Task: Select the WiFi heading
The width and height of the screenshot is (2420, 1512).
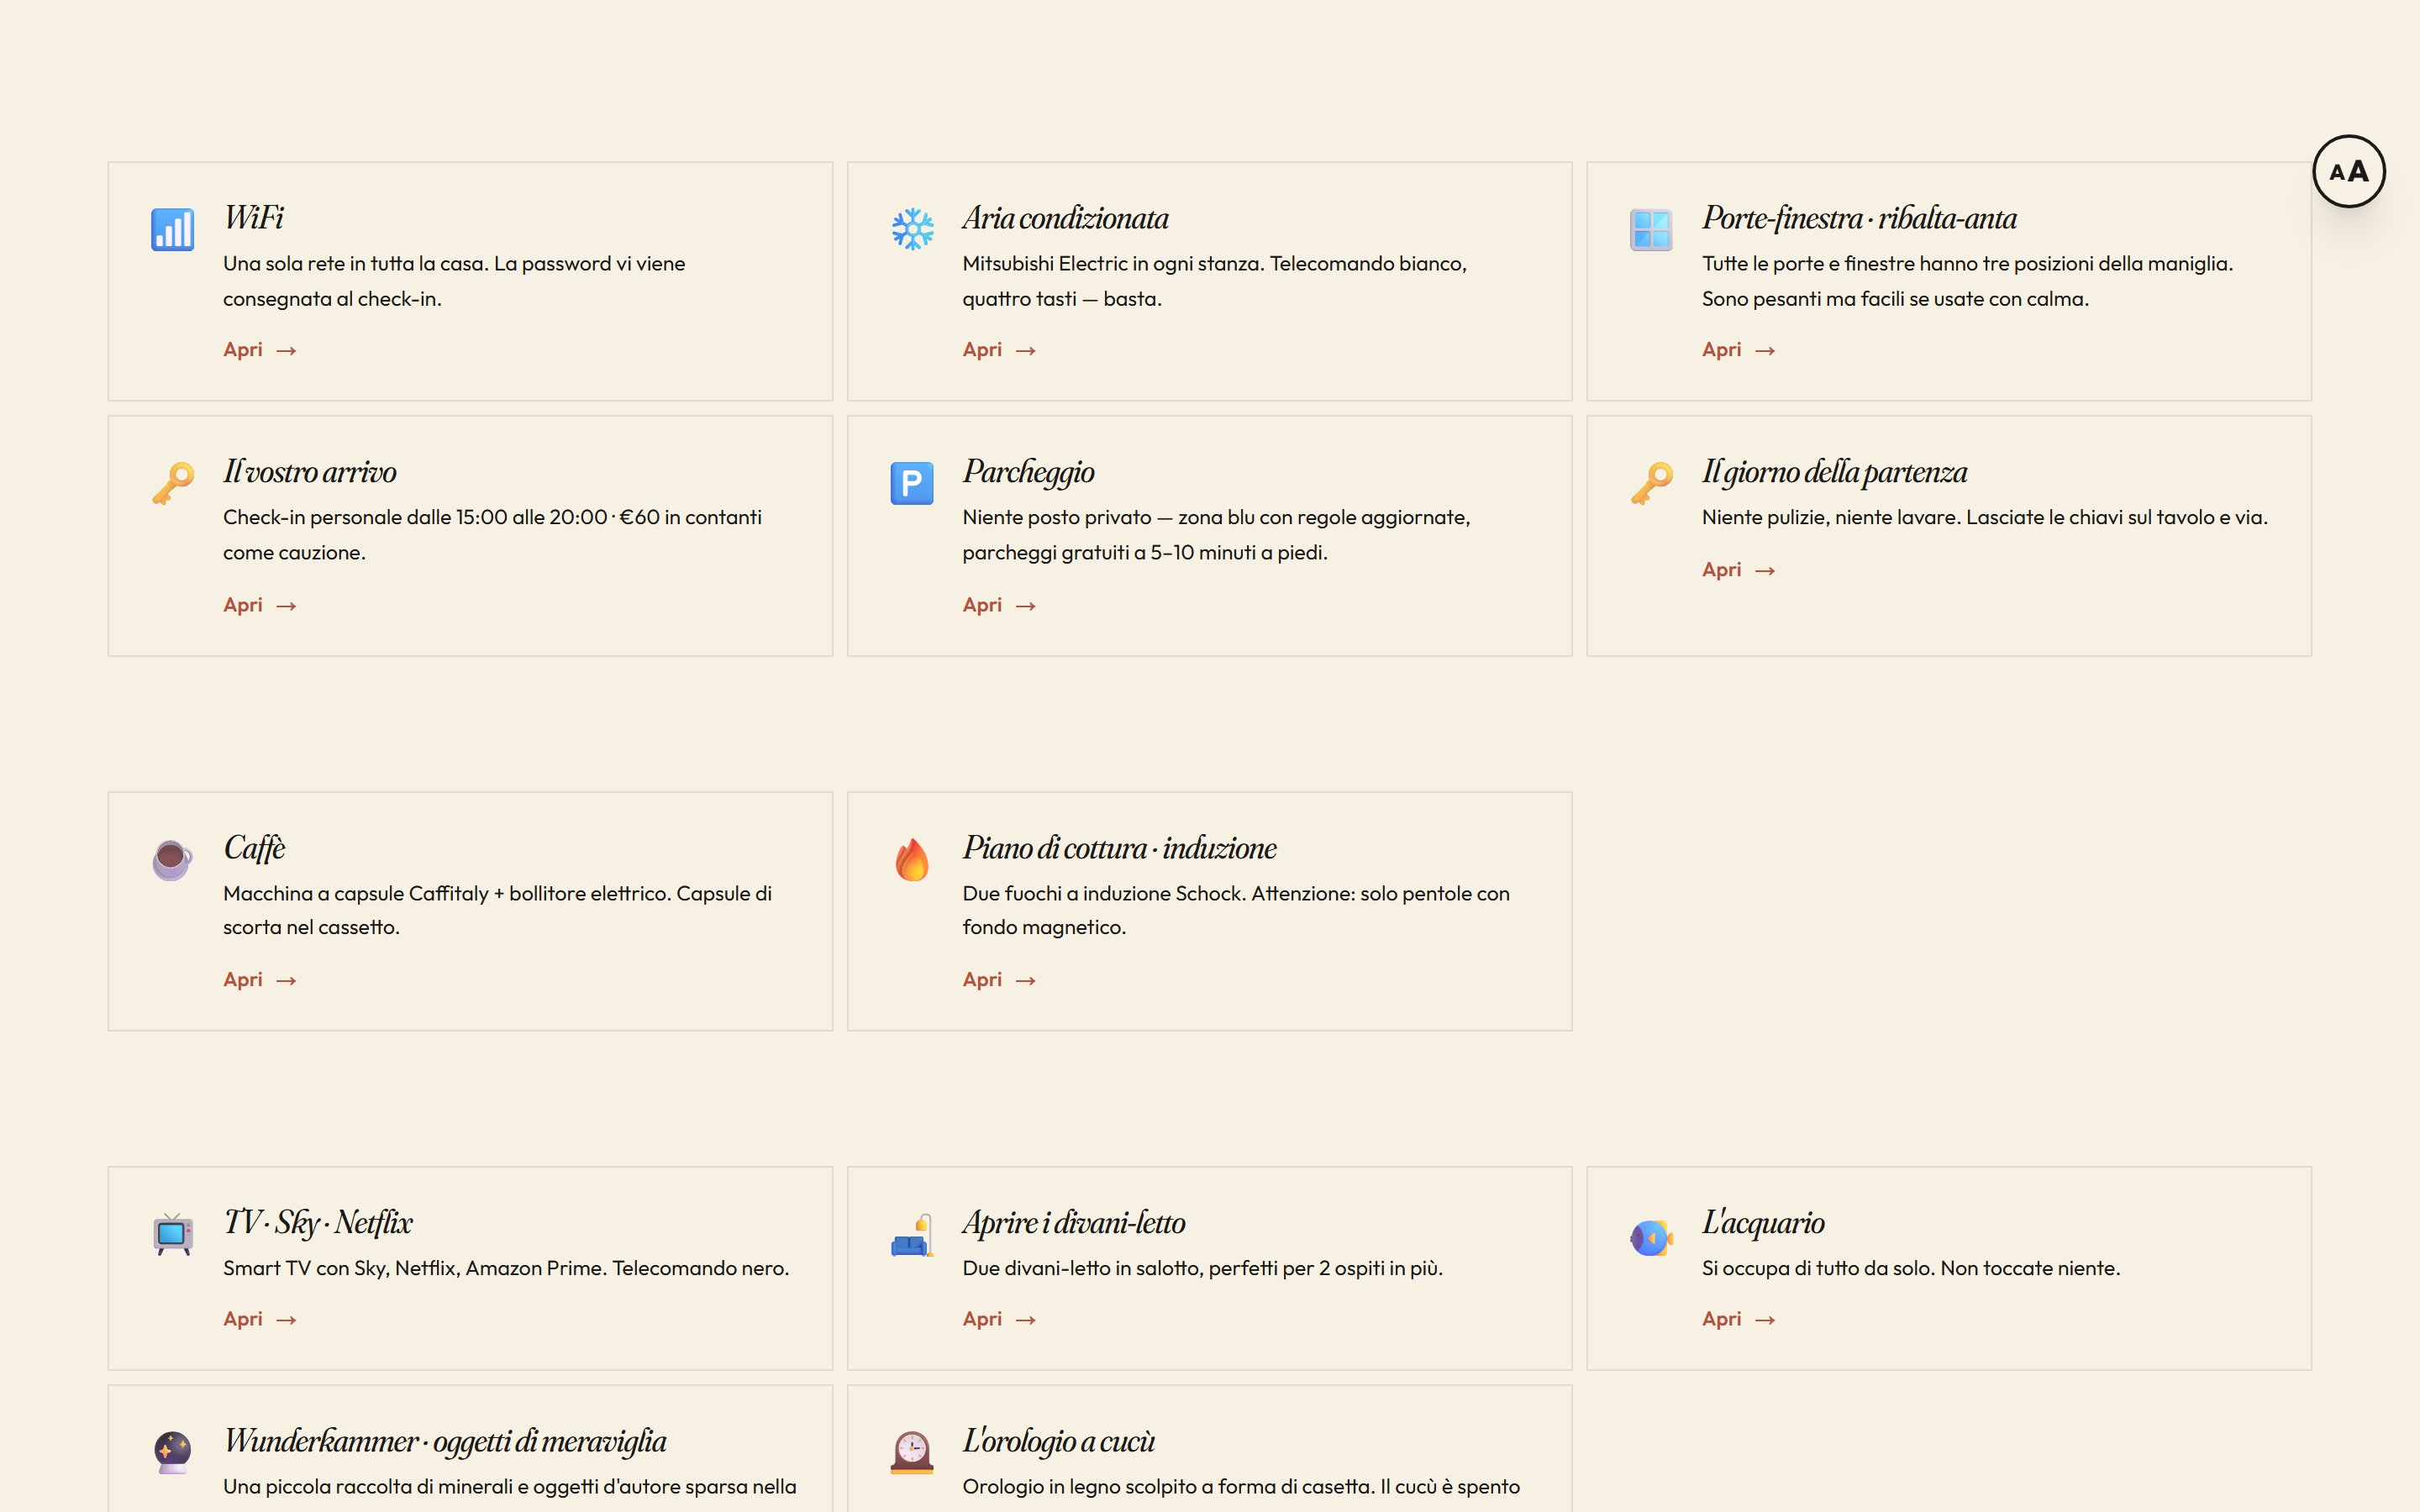Action: click(253, 218)
